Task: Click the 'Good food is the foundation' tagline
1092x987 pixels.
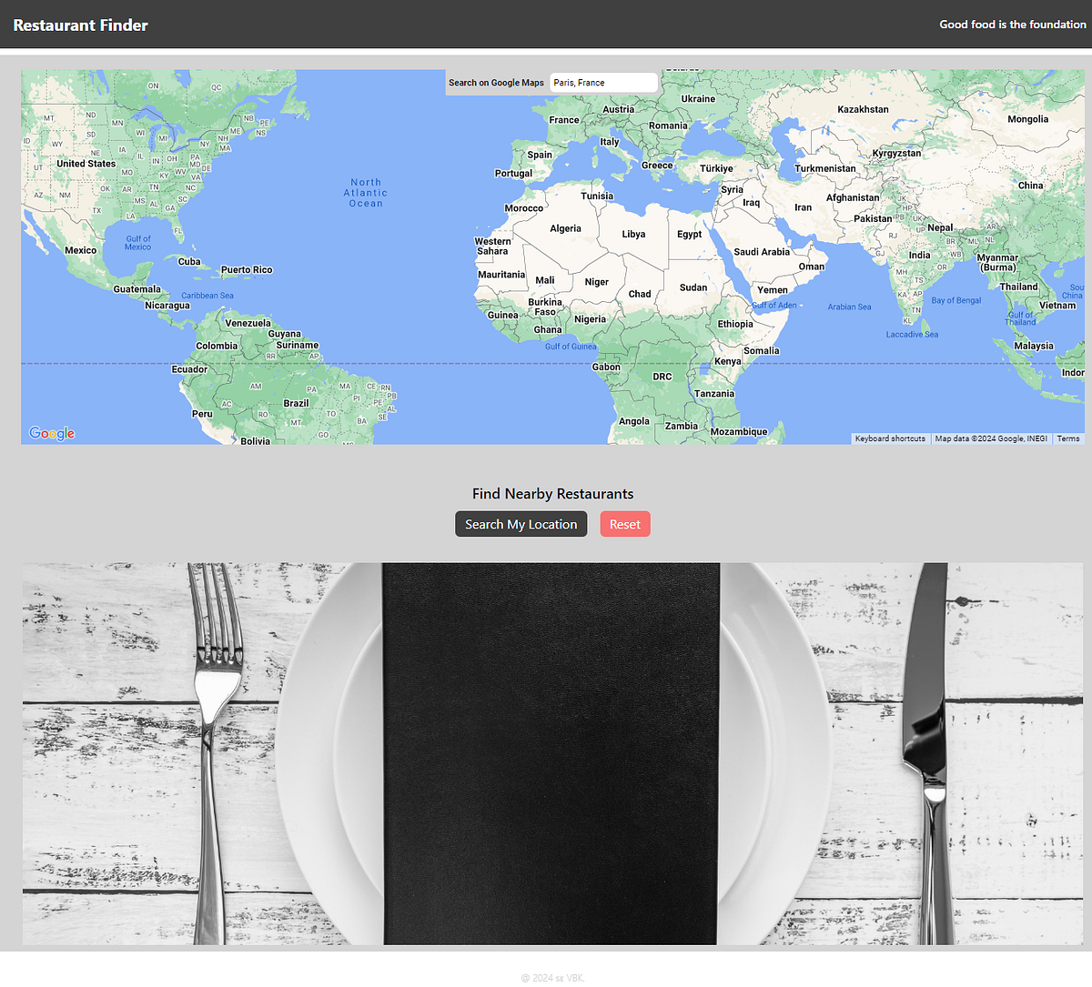Action: click(x=1012, y=25)
